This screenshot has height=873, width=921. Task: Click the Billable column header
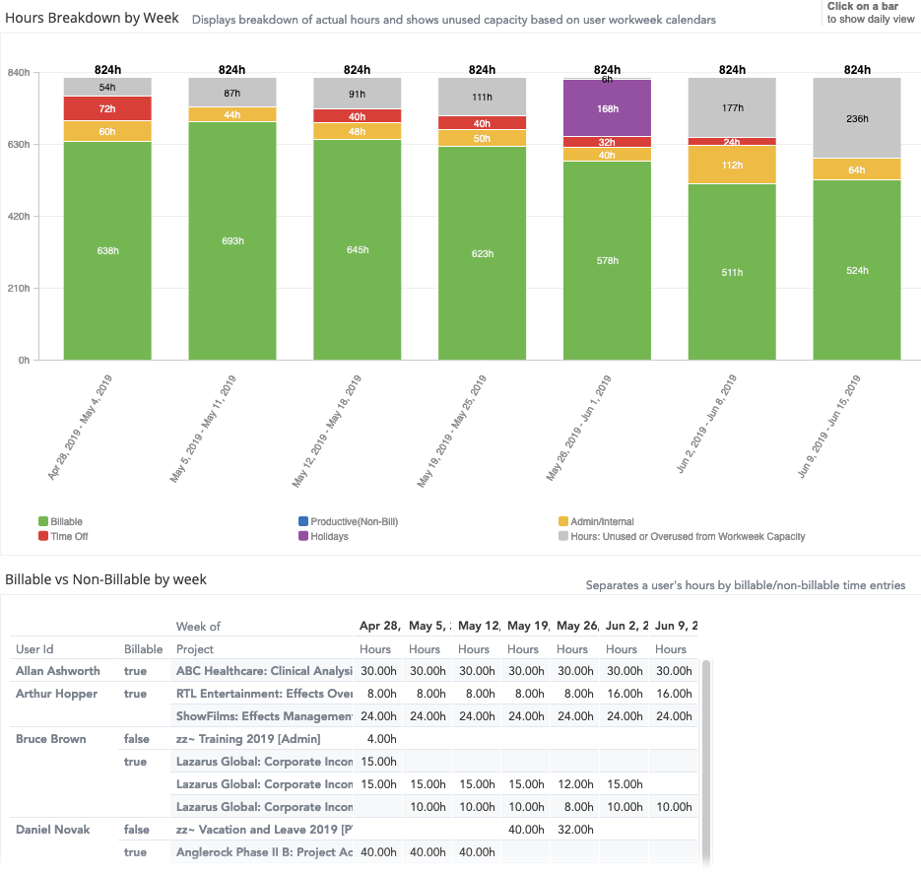143,649
